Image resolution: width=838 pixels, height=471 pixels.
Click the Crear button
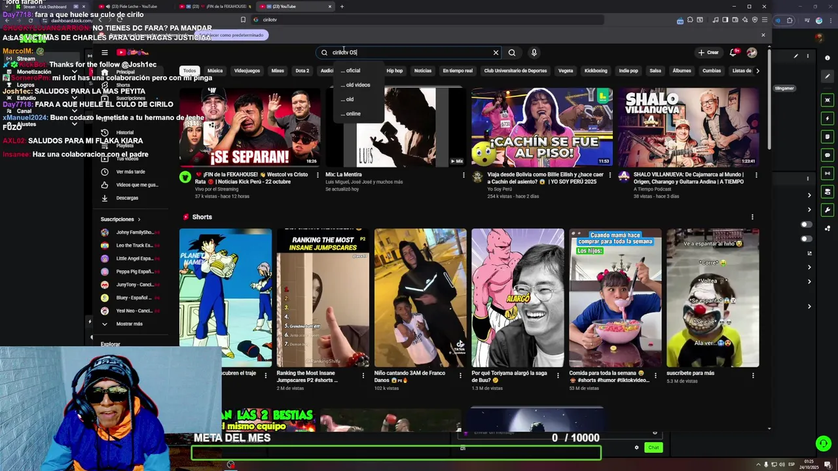708,52
